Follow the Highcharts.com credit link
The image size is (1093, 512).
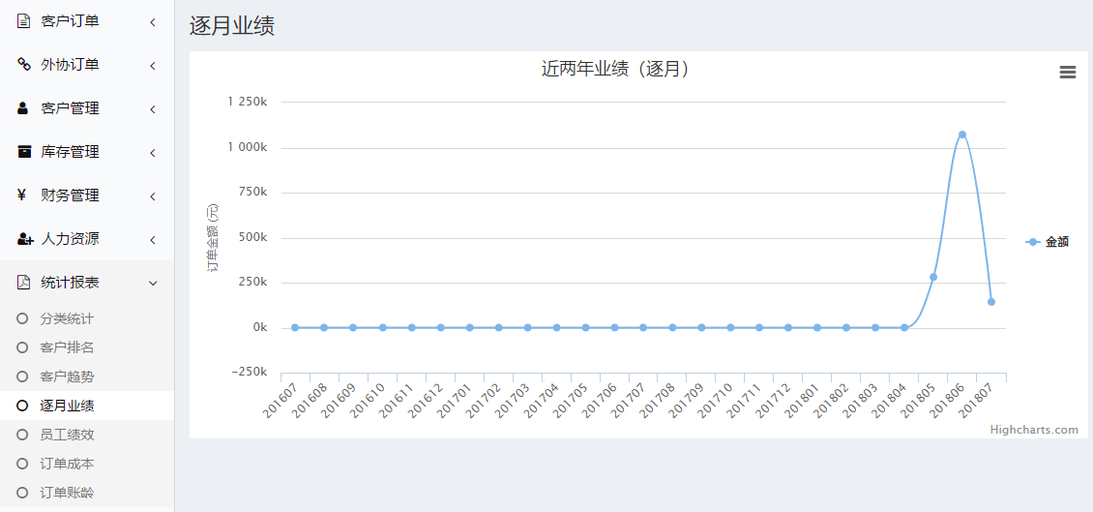1034,429
